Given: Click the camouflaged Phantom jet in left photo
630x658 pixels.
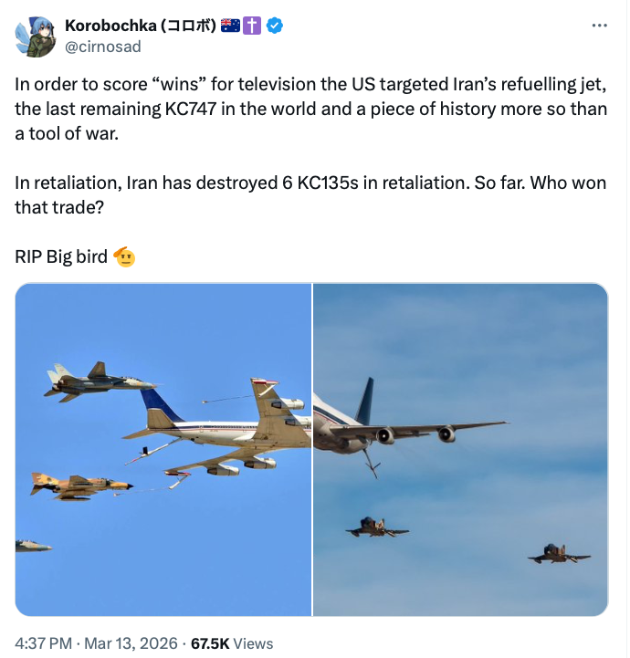Looking at the screenshot, I should tap(80, 486).
